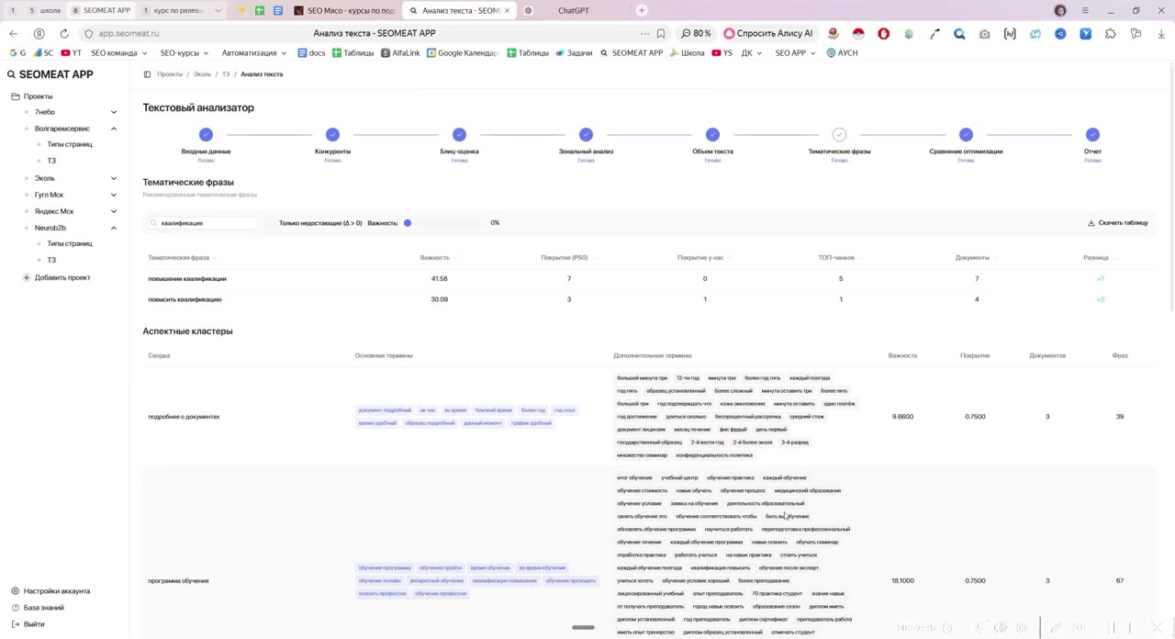Open the Входные данные step circle
Image resolution: width=1175 pixels, height=639 pixels.
tap(206, 134)
